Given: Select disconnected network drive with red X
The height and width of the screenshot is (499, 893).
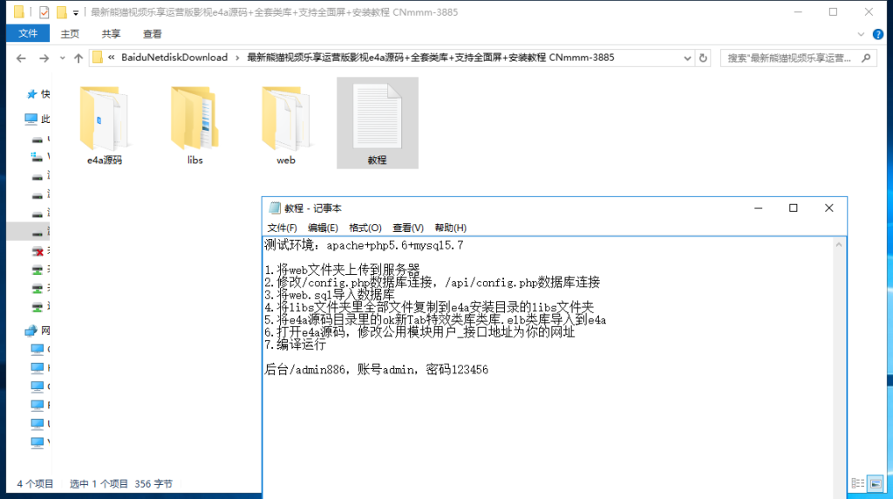Looking at the screenshot, I should click(37, 250).
